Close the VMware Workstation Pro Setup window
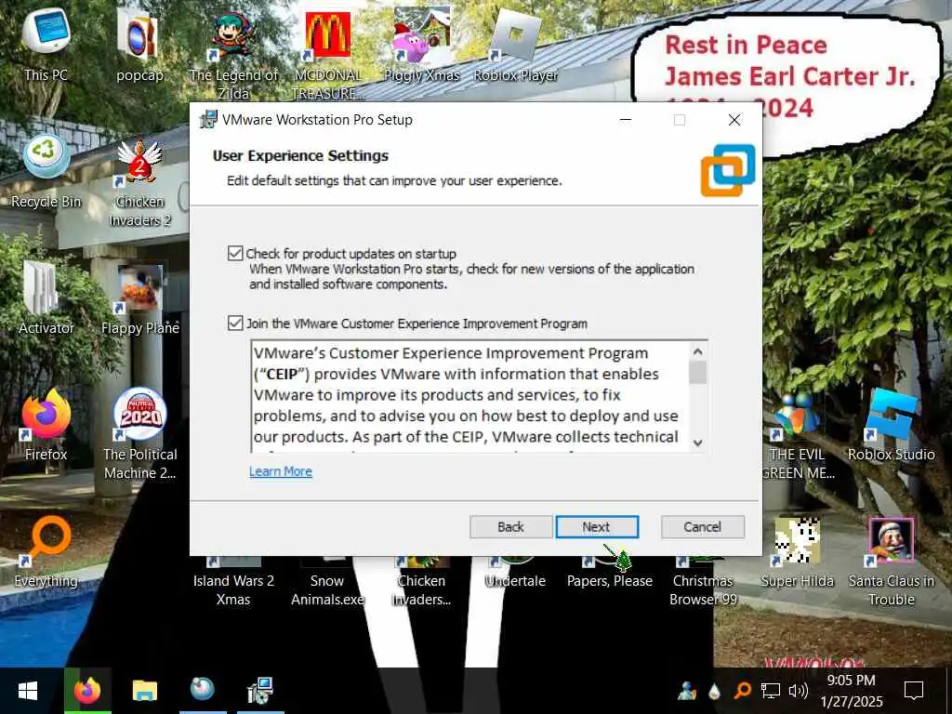 734,120
